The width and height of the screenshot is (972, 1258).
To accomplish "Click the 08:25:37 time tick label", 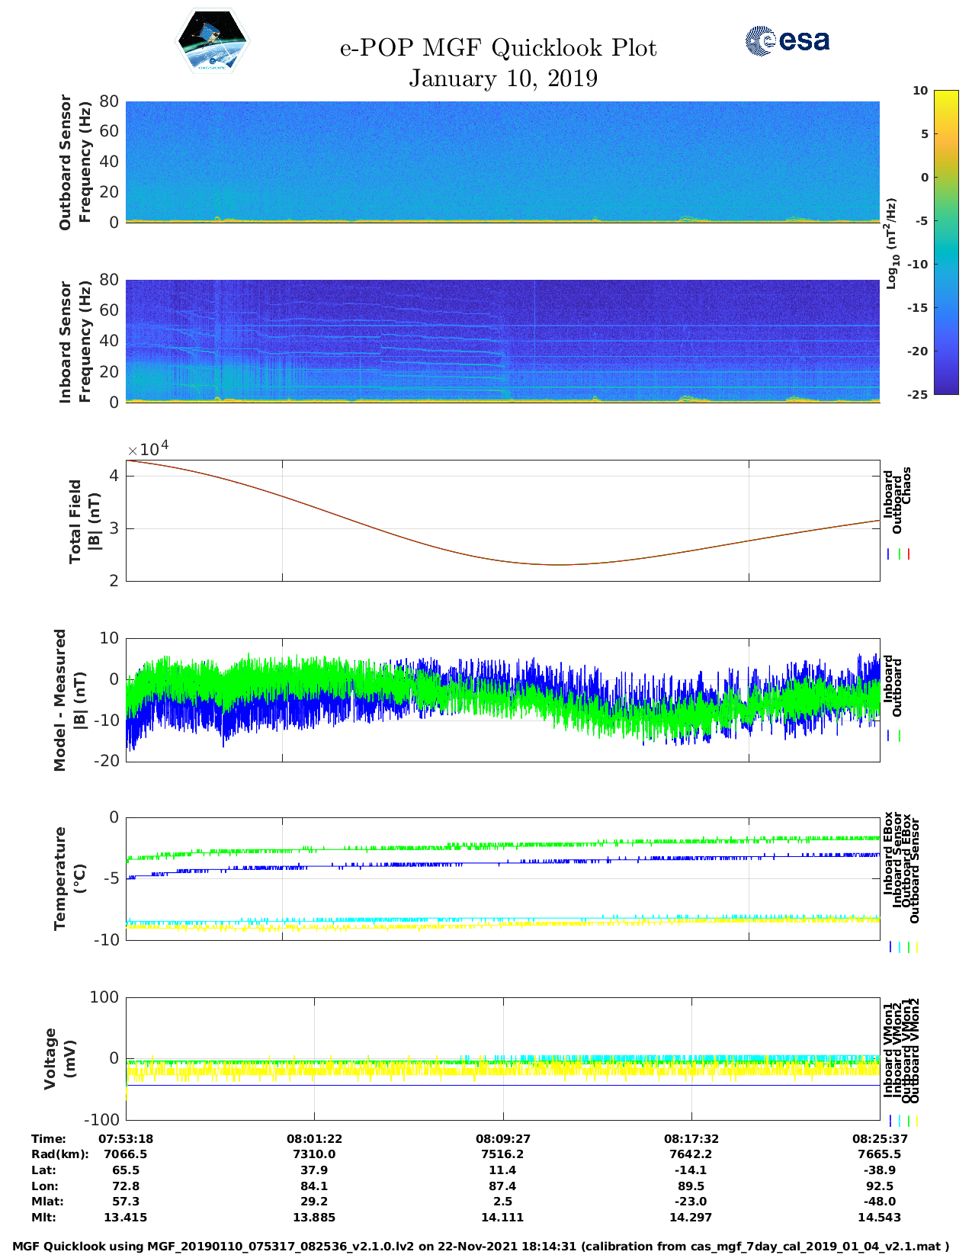I will (x=879, y=1138).
